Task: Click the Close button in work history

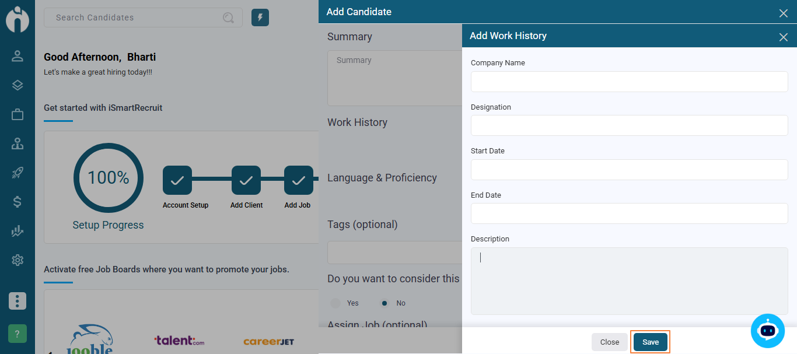Action: pos(610,342)
